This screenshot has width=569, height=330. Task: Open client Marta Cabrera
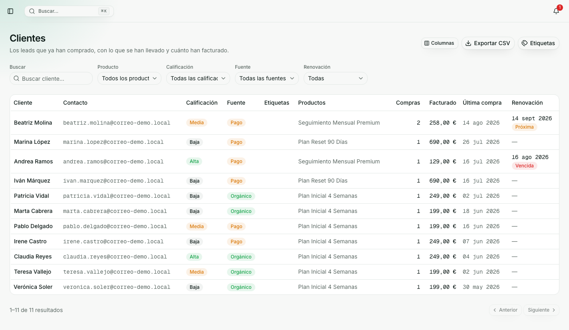click(33, 211)
